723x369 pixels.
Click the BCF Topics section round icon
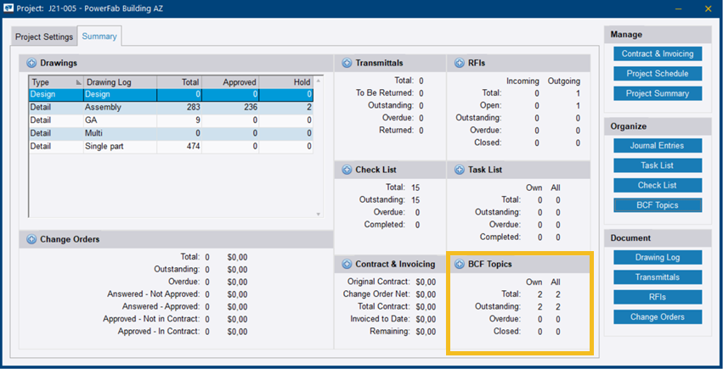pyautogui.click(x=459, y=264)
